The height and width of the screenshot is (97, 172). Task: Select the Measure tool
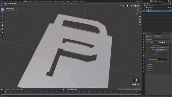(2, 32)
